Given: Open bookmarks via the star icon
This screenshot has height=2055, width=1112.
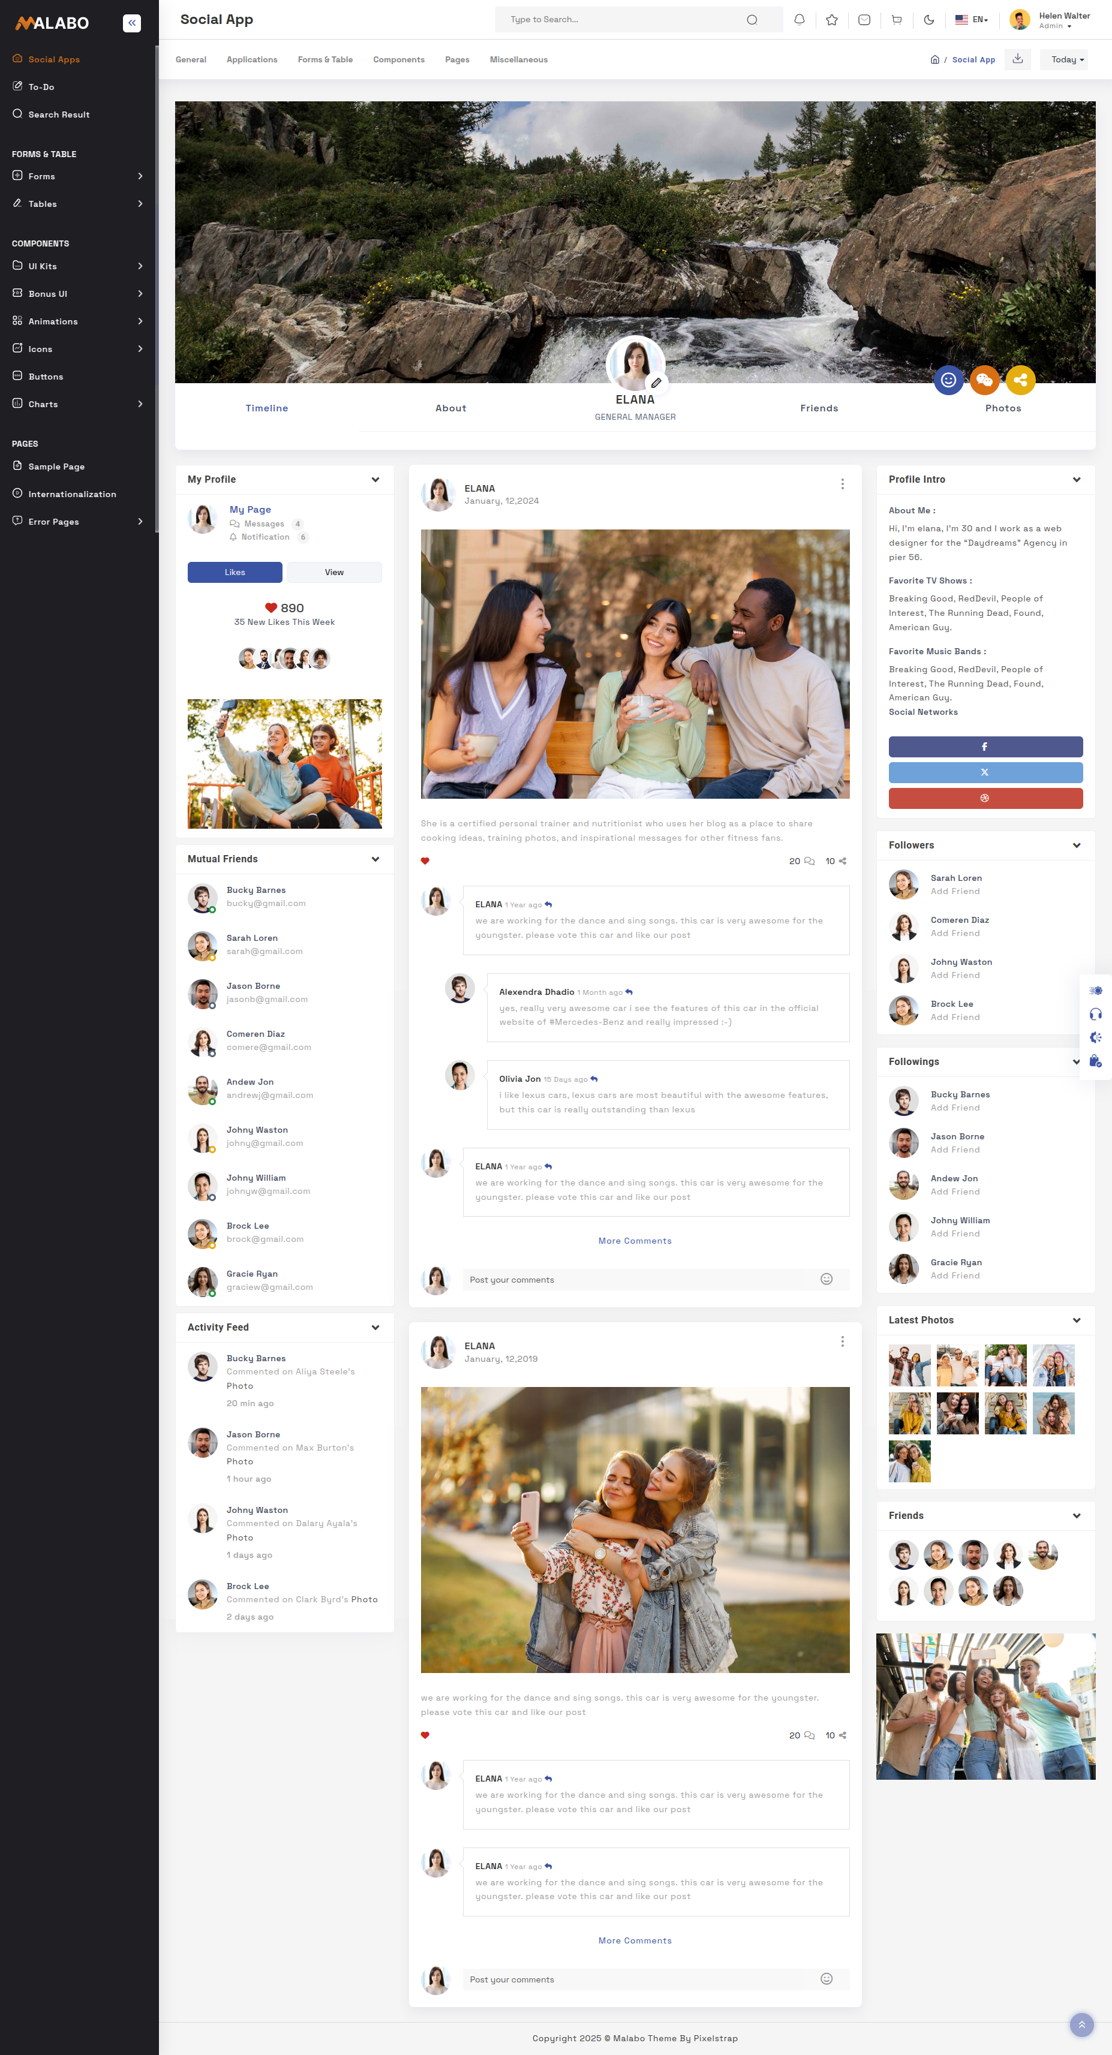Looking at the screenshot, I should coord(832,20).
